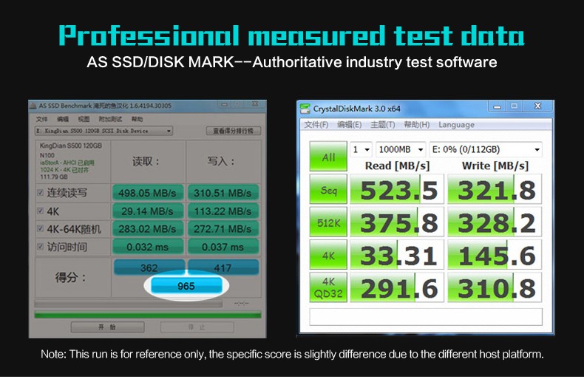Run all tests with the All button

tap(328, 157)
